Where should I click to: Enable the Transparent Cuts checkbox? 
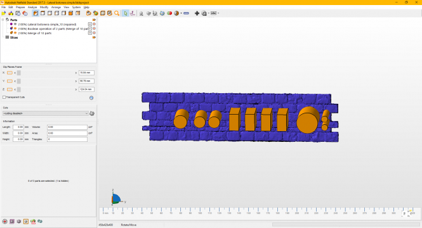pos(4,97)
